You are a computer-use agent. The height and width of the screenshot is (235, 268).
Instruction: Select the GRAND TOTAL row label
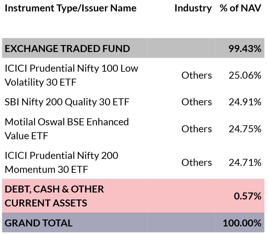[x=39, y=223]
